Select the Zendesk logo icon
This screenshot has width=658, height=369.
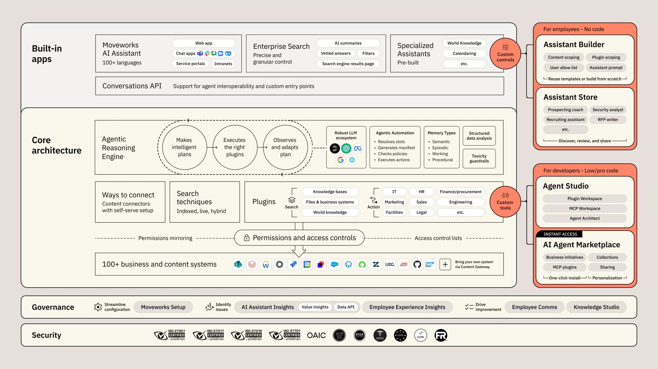click(376, 265)
